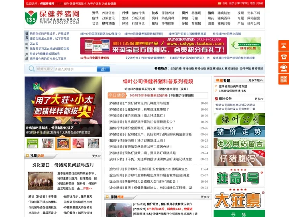The width and height of the screenshot is (289, 217).
Task: Open article 产房仔猪常见的几种腹泻与防治
Action: [x=147, y=103]
